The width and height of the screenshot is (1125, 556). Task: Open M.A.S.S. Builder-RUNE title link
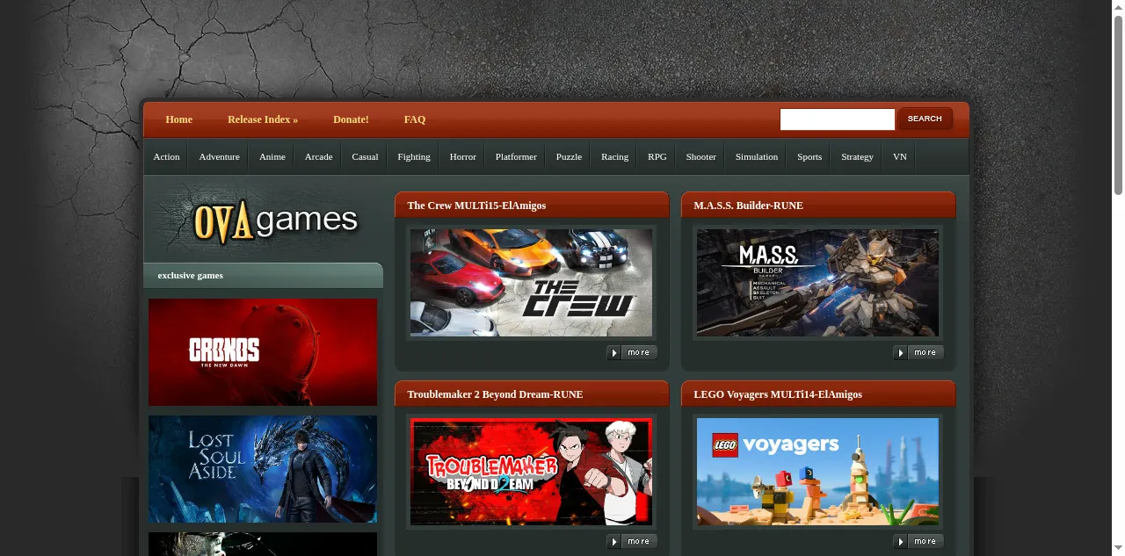(748, 206)
